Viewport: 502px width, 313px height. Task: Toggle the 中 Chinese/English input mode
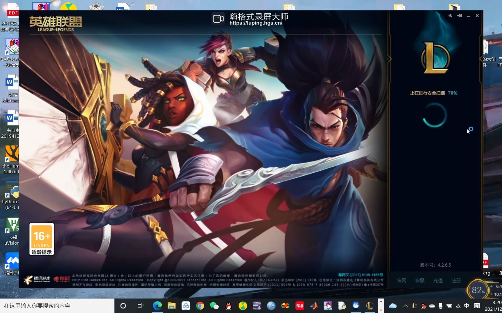(467, 306)
